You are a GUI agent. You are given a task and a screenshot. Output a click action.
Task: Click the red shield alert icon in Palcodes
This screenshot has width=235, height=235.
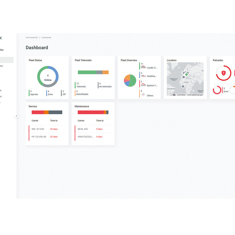223,73
